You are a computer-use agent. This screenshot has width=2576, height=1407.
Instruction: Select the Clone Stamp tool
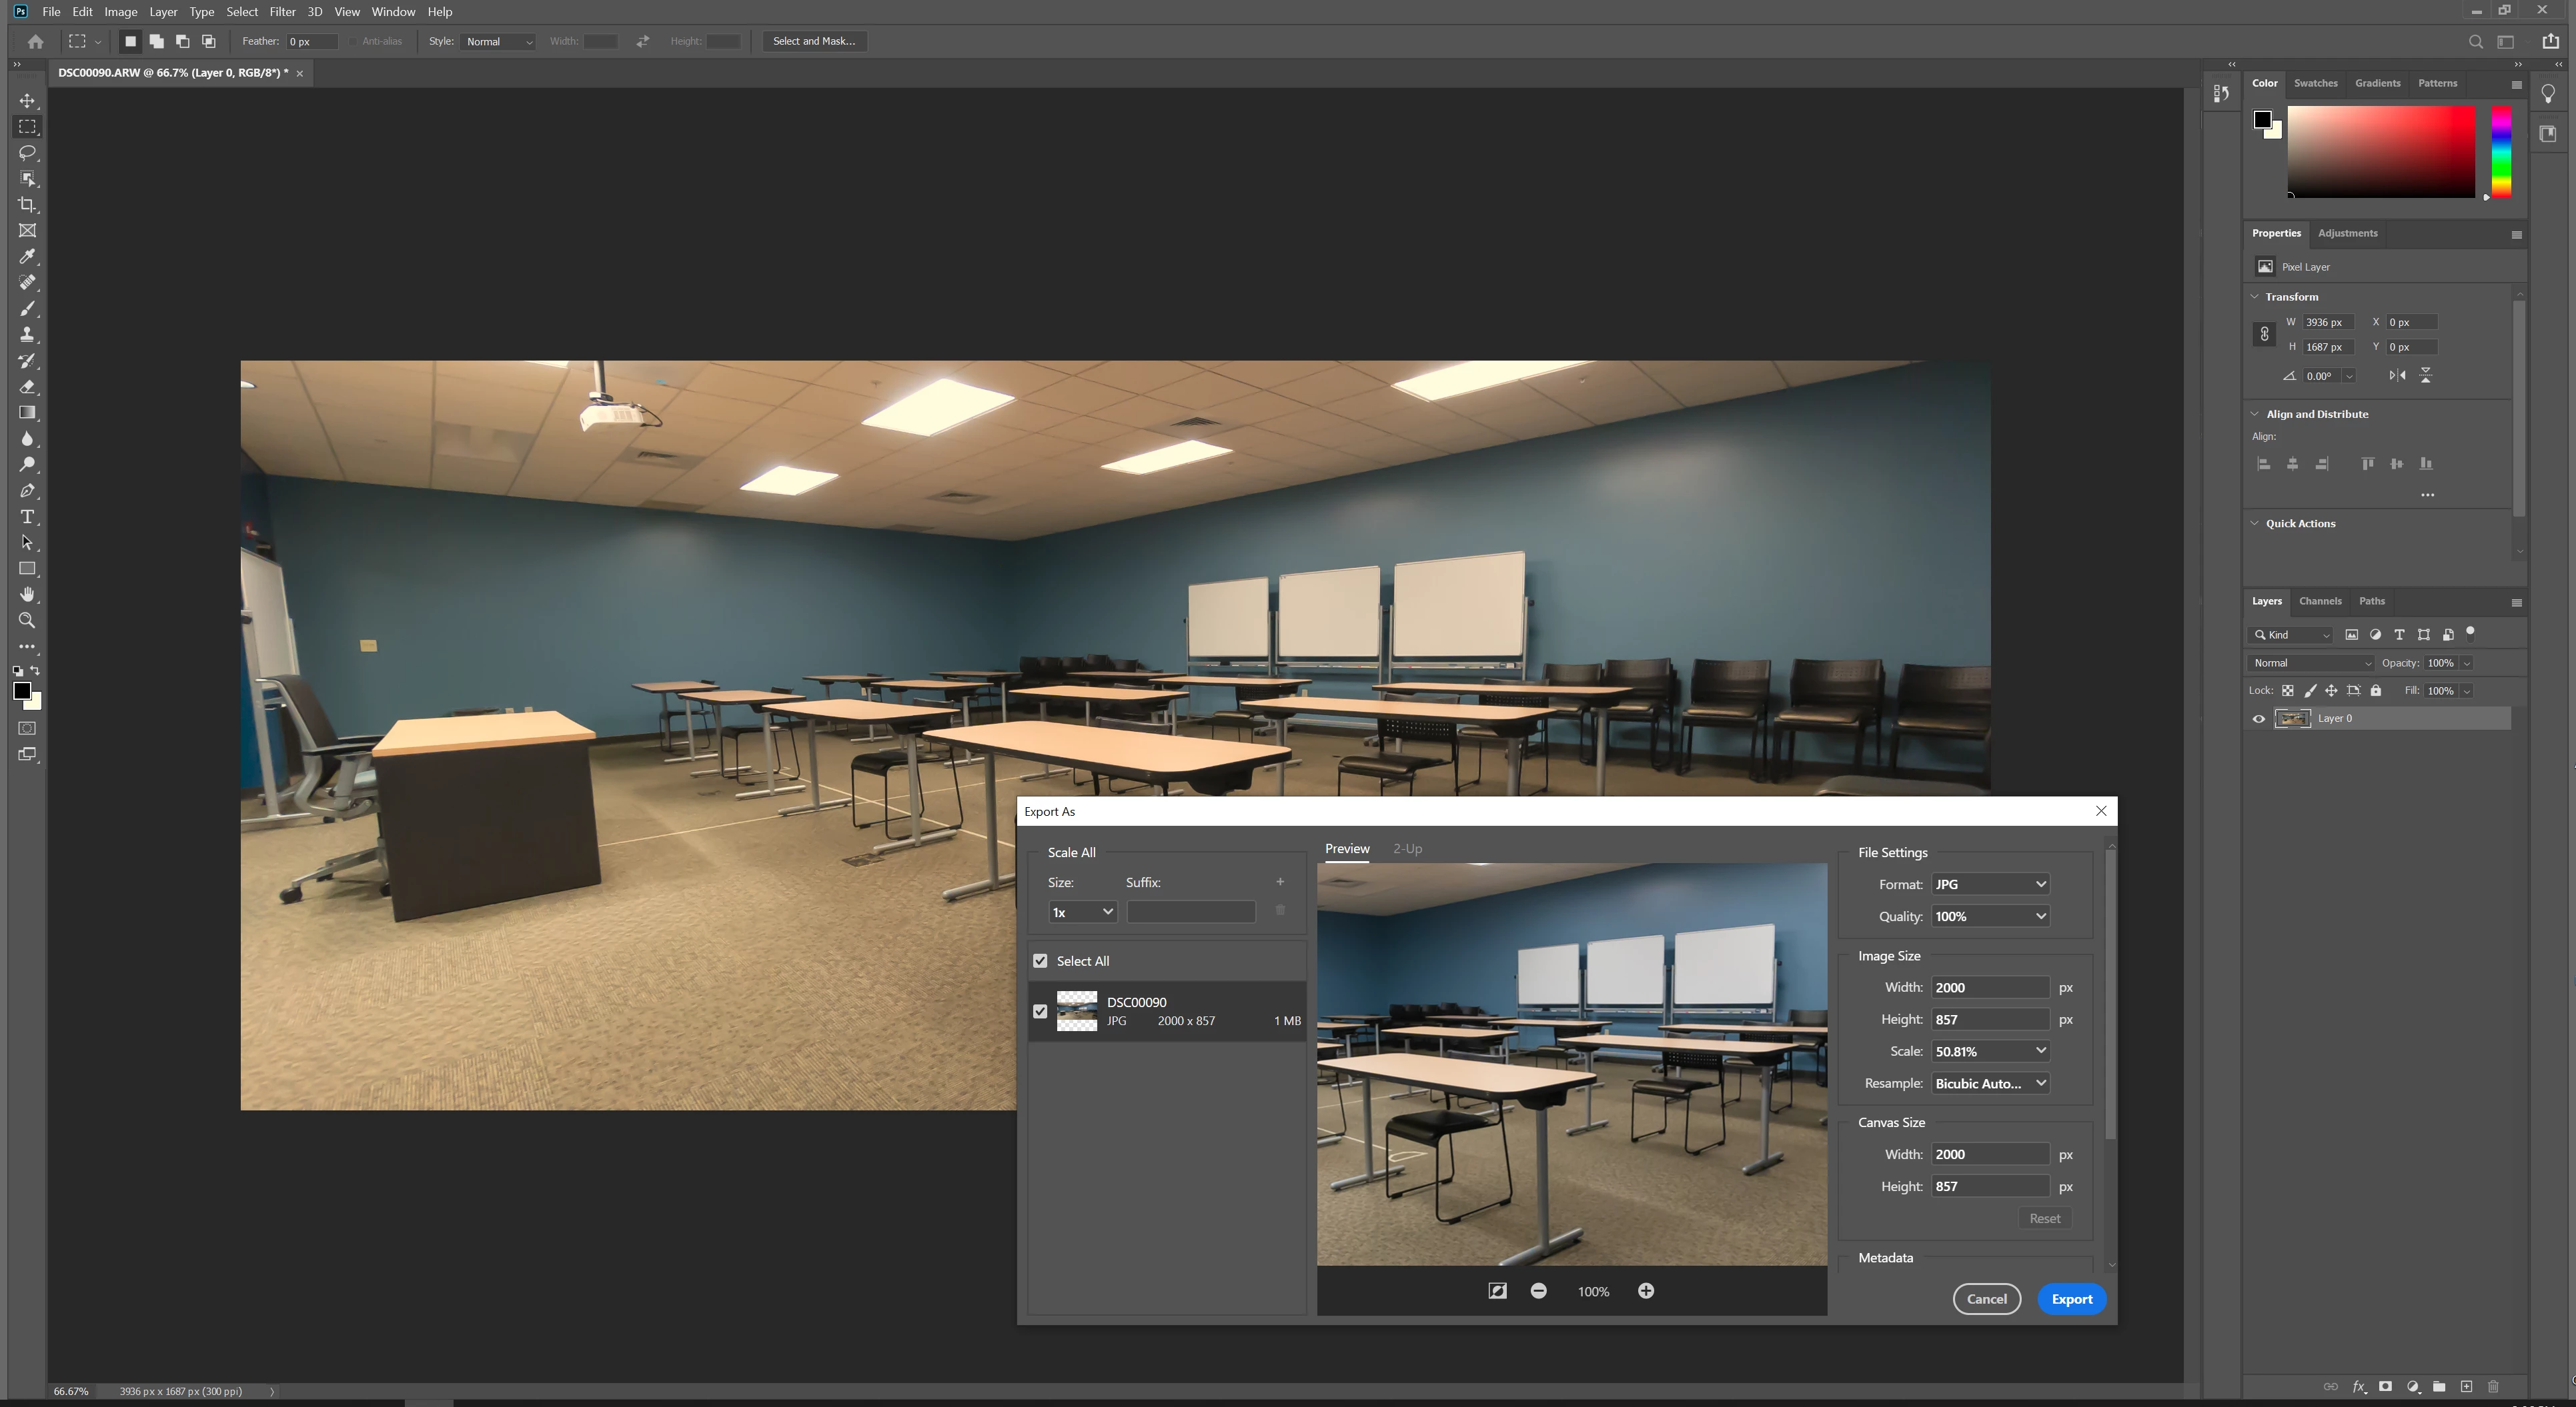click(27, 335)
